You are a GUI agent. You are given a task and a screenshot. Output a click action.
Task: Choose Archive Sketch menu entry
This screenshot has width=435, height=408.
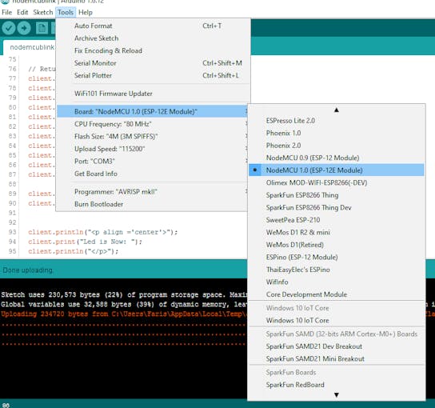point(154,38)
